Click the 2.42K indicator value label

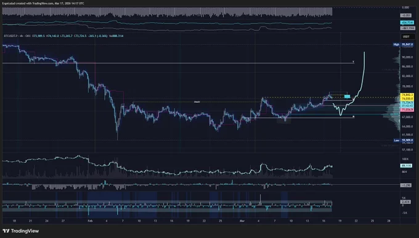coord(405,202)
